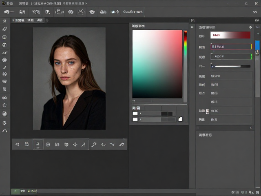
Task: Click the cloud-with-arrow icon in top toolbar
Action: click(x=115, y=12)
